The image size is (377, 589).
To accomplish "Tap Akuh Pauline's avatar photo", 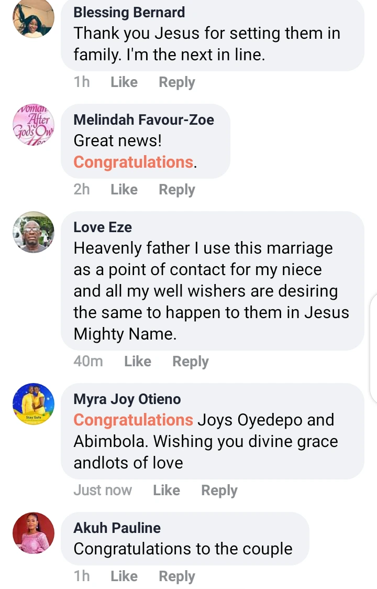I will point(33,533).
